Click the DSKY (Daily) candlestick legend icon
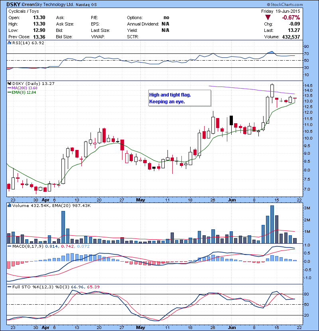 point(10,83)
